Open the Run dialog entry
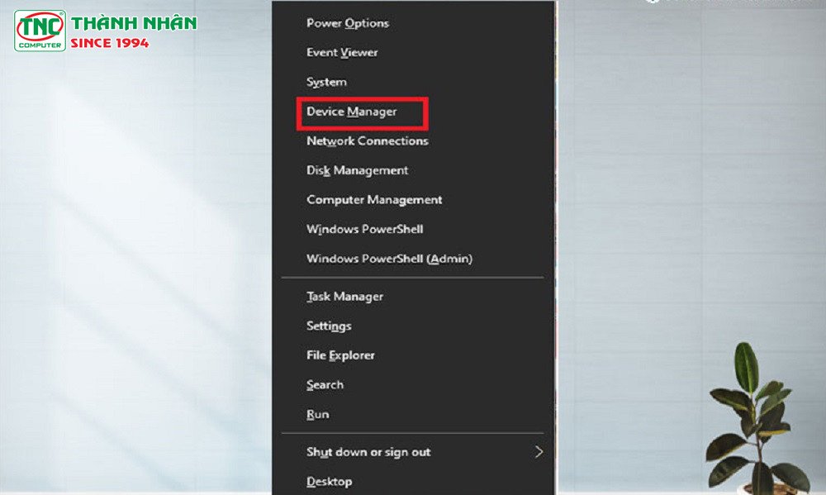 point(316,413)
